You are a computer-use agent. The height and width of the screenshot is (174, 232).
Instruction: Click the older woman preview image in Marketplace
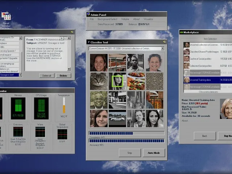(x=226, y=109)
